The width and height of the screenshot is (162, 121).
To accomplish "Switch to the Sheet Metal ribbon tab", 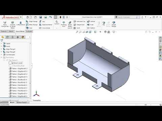I will click(20, 31).
